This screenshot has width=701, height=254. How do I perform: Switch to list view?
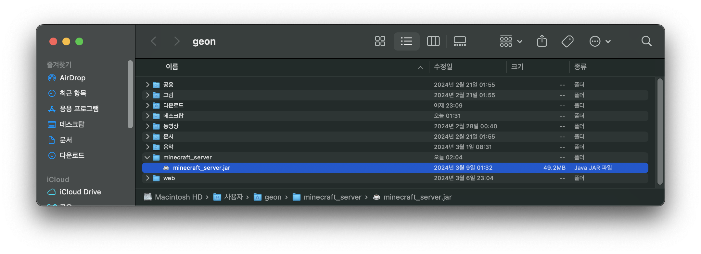click(x=406, y=41)
